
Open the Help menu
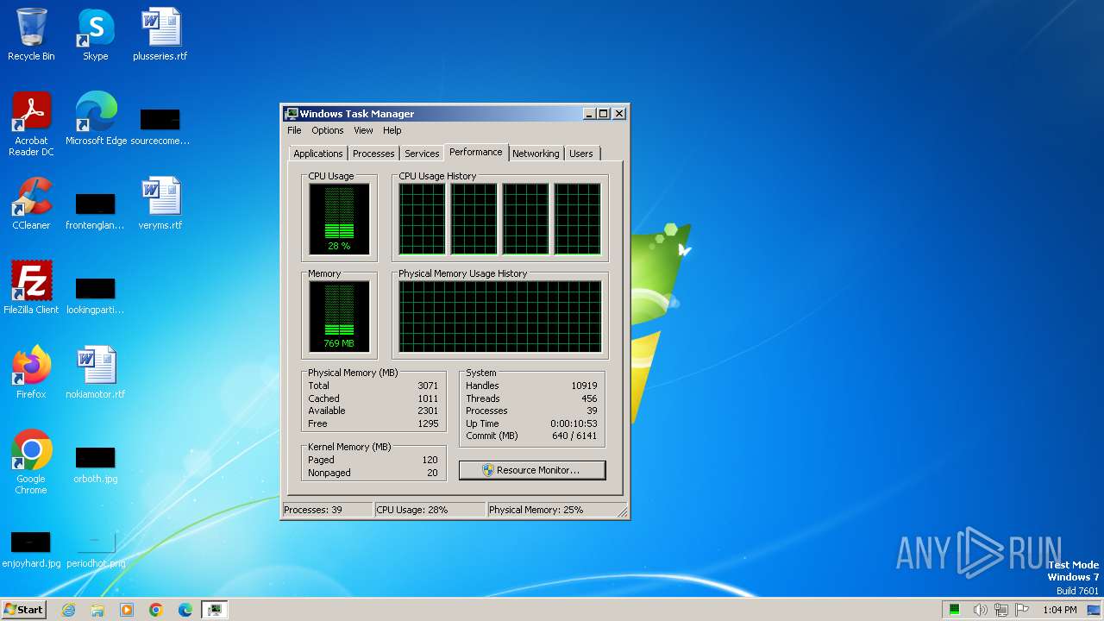[392, 130]
